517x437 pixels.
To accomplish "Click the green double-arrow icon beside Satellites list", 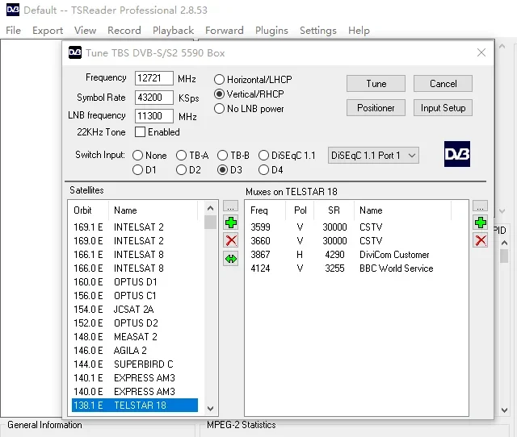I will tap(231, 259).
